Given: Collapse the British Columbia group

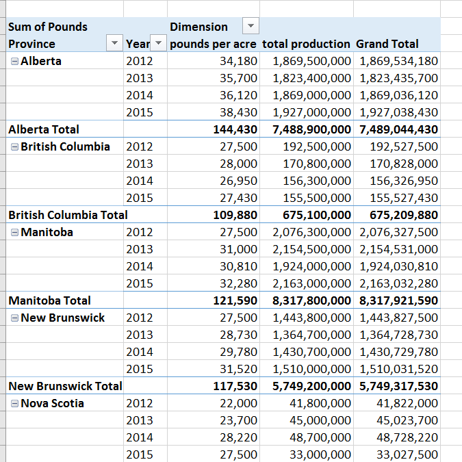Looking at the screenshot, I should [14, 147].
